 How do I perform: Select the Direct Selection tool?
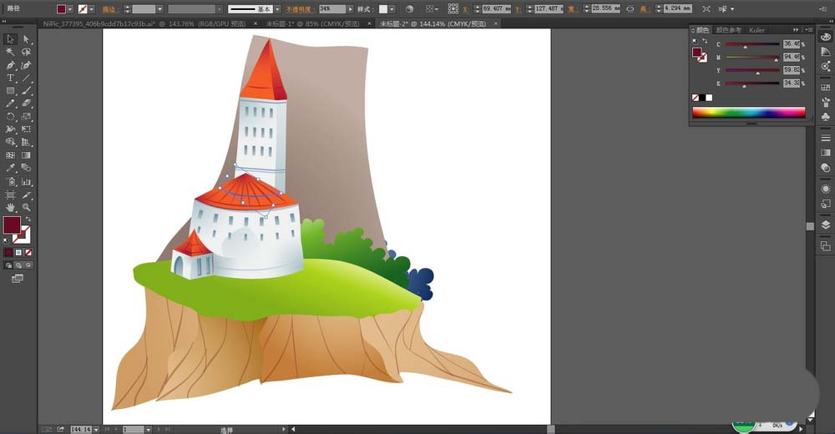(x=27, y=38)
